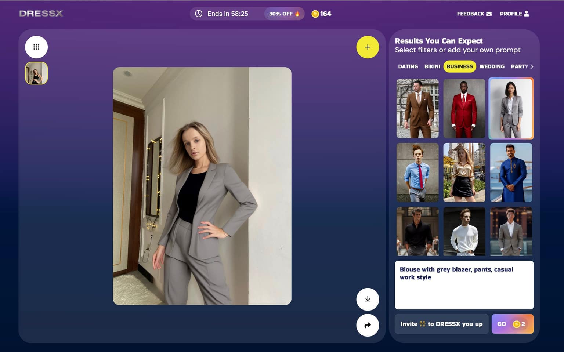Click Invite to DRESSX you up button
Screen dimensions: 564x352
click(442, 324)
